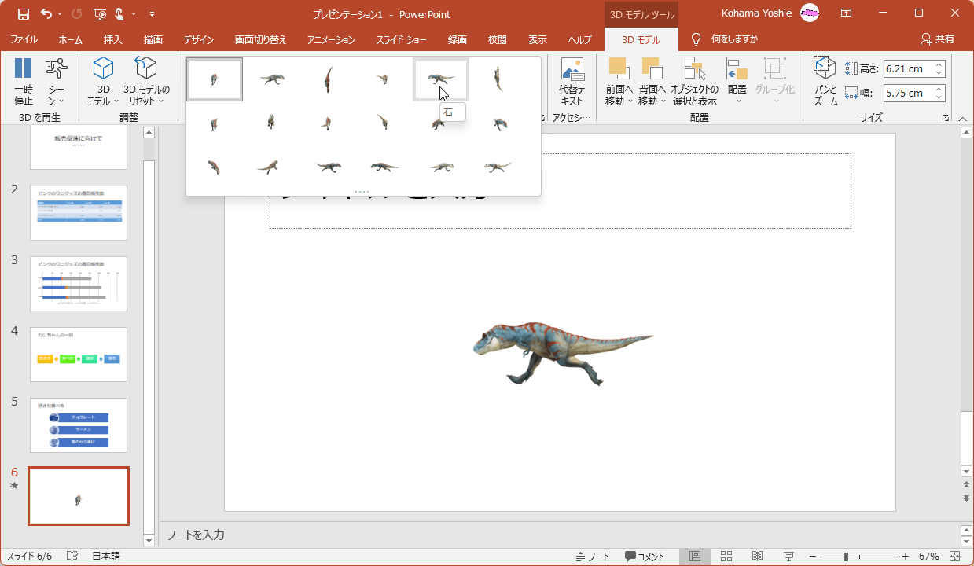
Task: Click the 高さ (Height) input field
Action: (907, 69)
